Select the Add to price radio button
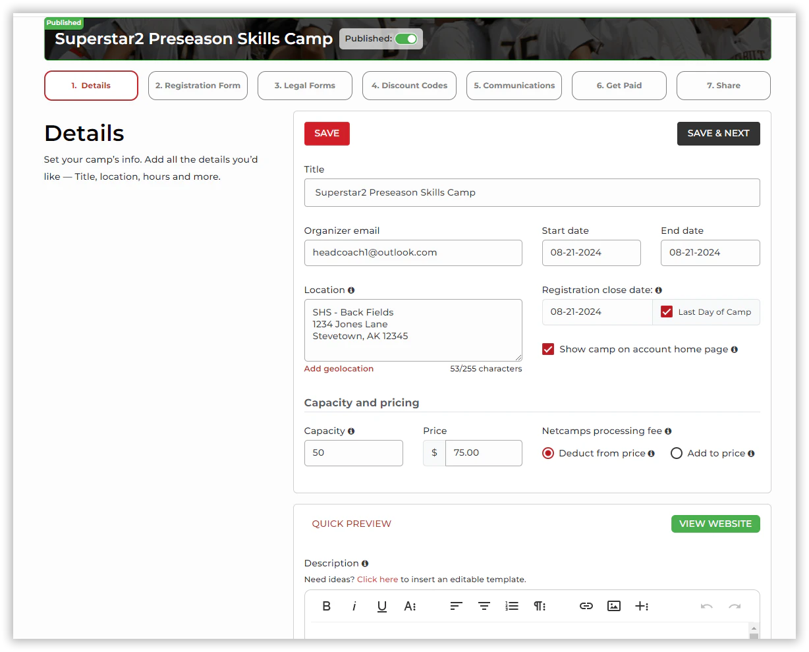The image size is (809, 652). (x=677, y=453)
